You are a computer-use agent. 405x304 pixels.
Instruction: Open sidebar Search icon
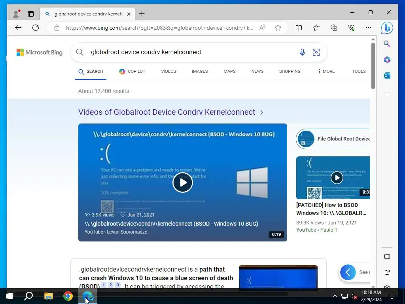point(387,44)
